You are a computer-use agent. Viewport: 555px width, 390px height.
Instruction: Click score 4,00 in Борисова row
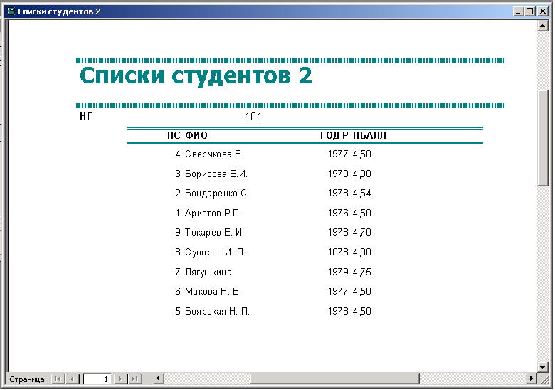[361, 174]
